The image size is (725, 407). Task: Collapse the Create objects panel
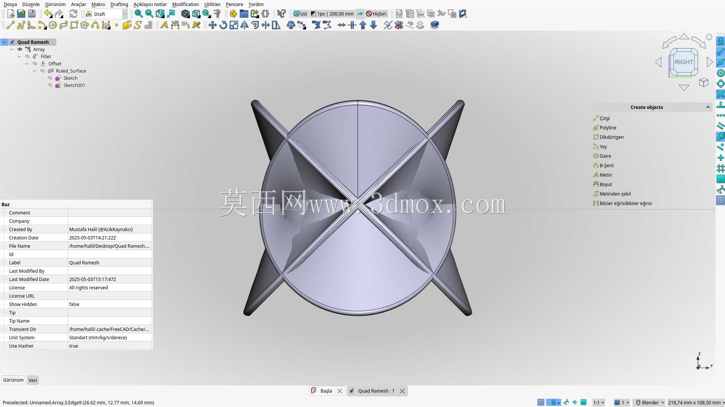pyautogui.click(x=708, y=107)
